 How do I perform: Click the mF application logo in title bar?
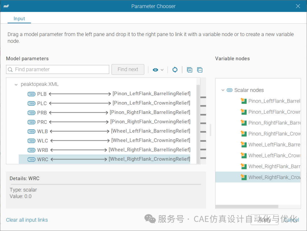pyautogui.click(x=6, y=6)
